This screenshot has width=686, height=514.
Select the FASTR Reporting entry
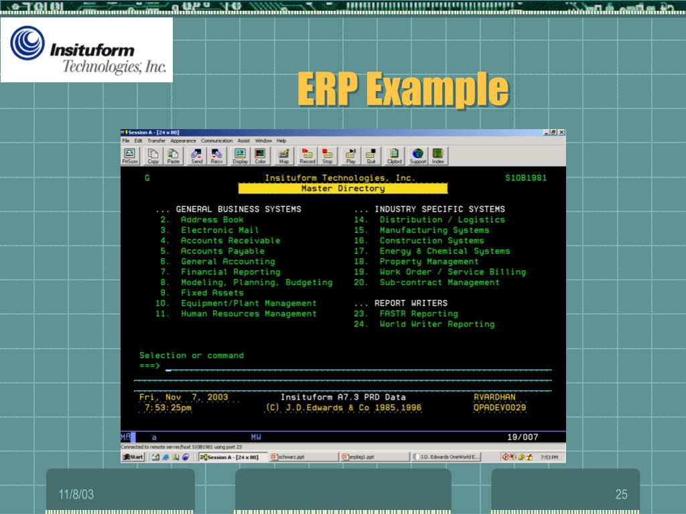[x=419, y=314]
